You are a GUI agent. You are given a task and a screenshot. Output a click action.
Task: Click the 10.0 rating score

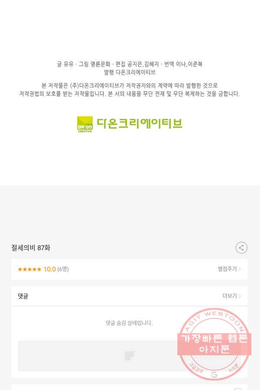pyautogui.click(x=50, y=269)
